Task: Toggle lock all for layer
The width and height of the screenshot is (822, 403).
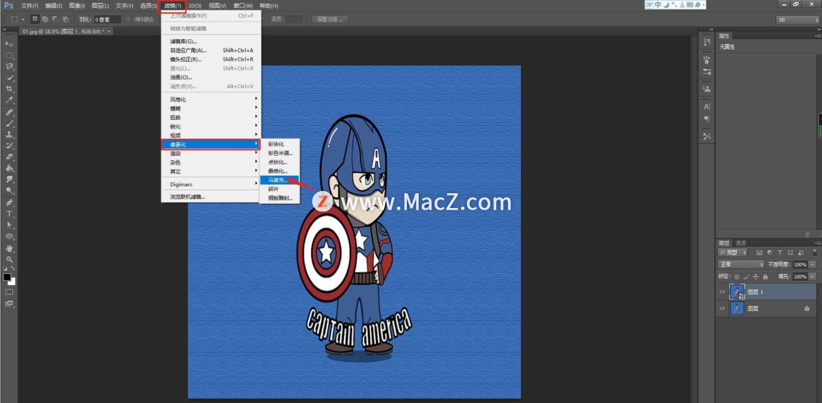Action: coord(765,276)
